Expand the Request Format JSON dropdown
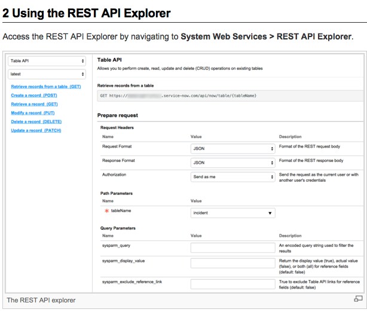Image resolution: width=367 pixels, height=312 pixels. point(233,148)
